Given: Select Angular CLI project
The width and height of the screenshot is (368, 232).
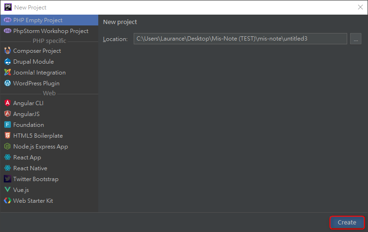Looking at the screenshot, I should tap(49, 103).
